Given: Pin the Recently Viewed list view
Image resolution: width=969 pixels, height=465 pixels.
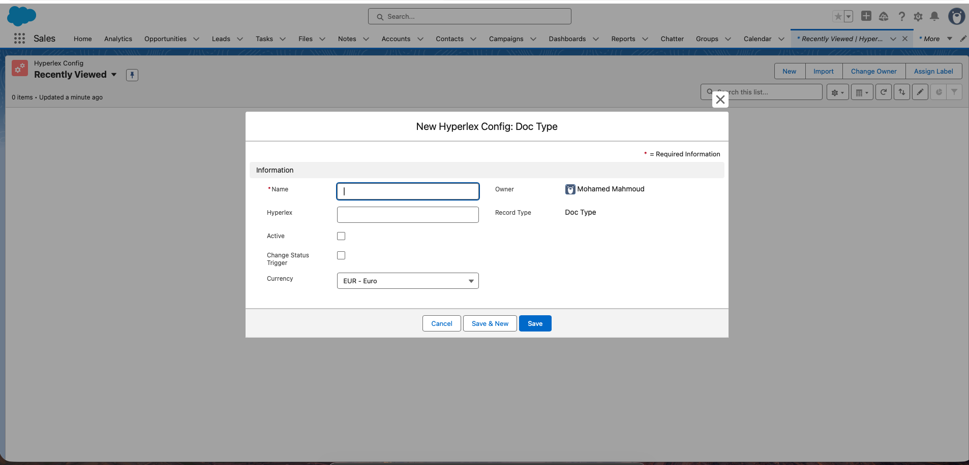Looking at the screenshot, I should [132, 75].
